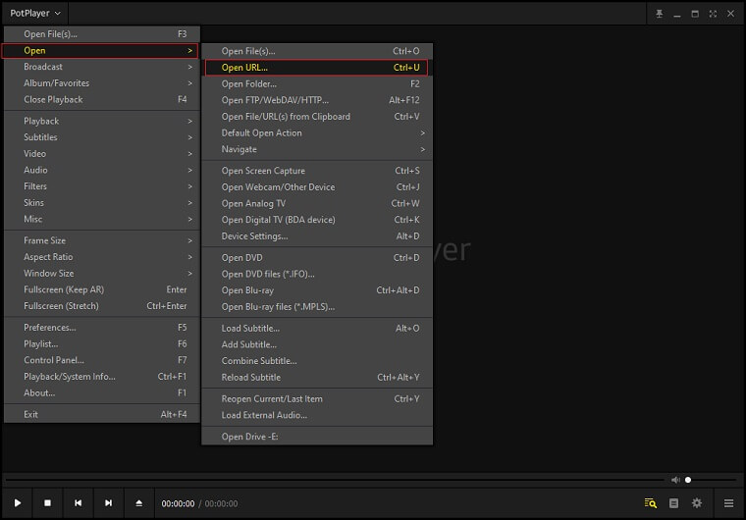Choose Open File/URL(s) from Clipboard
This screenshot has height=520, width=746.
pos(317,117)
